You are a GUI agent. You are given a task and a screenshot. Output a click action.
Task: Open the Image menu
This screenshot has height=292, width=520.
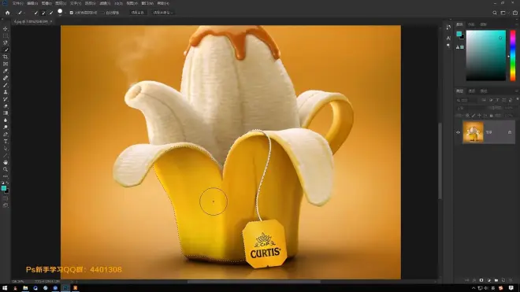pyautogui.click(x=46, y=3)
